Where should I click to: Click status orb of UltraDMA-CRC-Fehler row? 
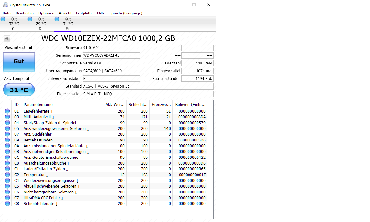pos(8,198)
